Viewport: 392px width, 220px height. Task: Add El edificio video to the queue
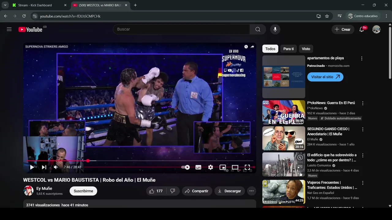300,167
